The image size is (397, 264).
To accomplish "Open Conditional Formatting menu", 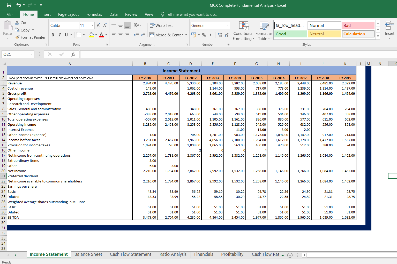I will point(243,31).
